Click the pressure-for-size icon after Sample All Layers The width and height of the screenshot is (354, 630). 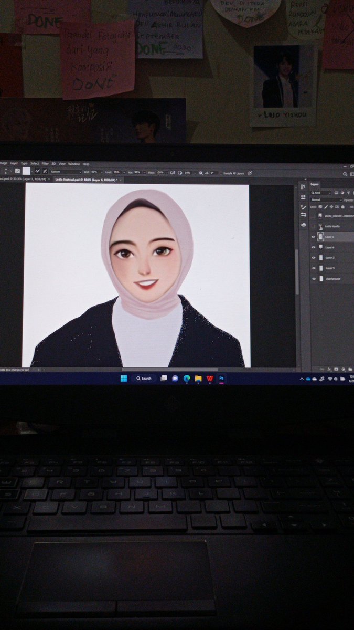click(x=250, y=173)
